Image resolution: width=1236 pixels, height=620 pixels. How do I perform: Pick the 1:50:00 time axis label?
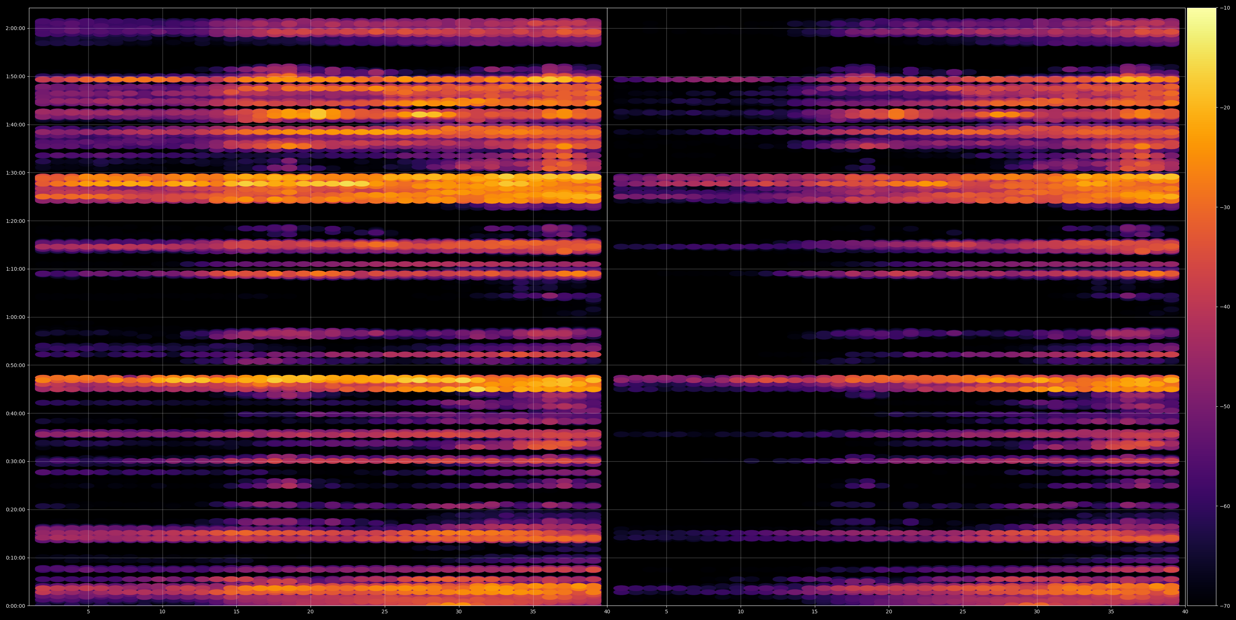coord(15,76)
